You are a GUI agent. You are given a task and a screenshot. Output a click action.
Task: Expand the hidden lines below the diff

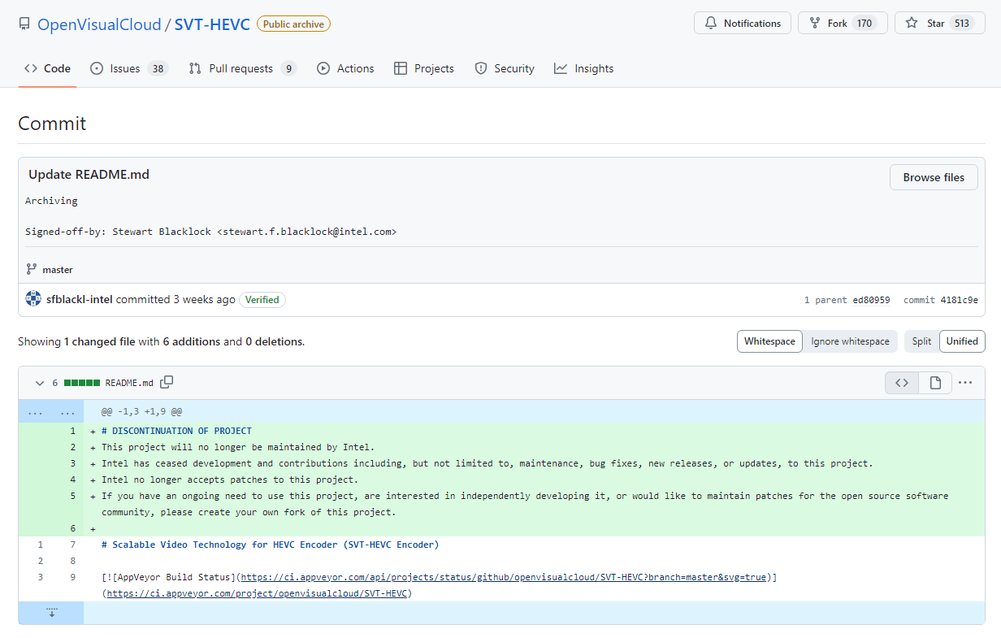pos(51,613)
